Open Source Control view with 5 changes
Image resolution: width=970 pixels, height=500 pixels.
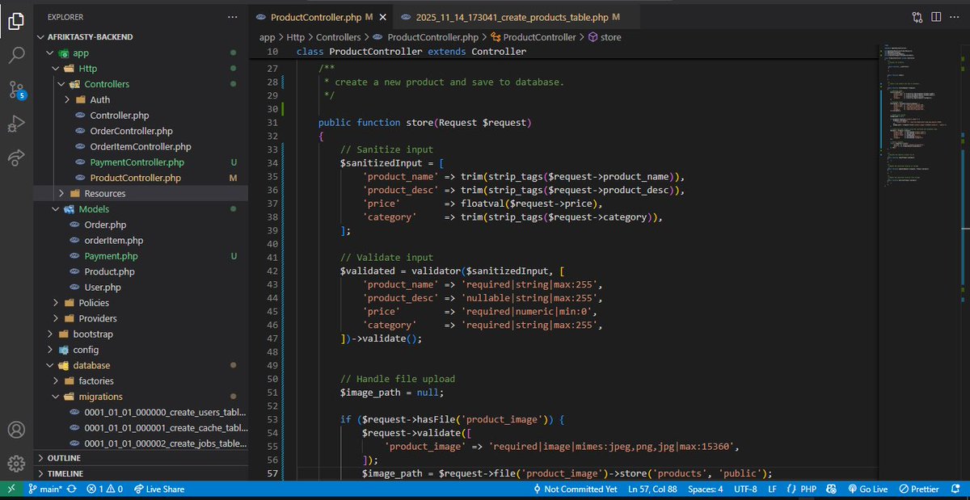click(16, 90)
